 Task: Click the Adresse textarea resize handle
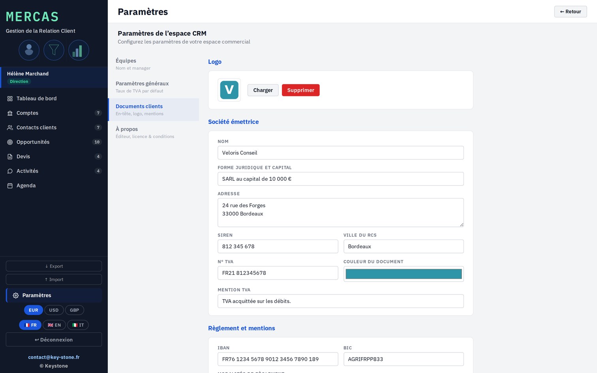coord(461,224)
